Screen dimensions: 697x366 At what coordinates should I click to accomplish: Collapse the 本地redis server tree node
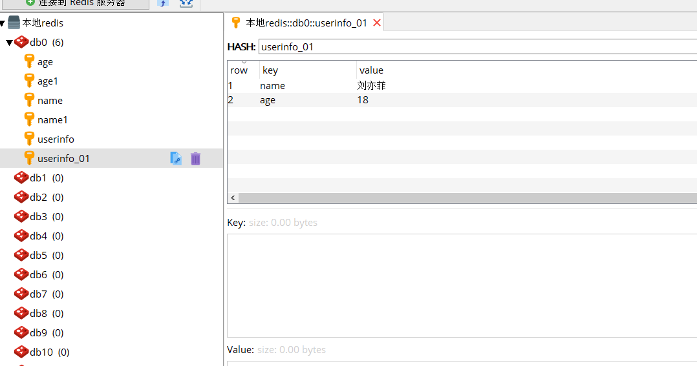coord(3,23)
